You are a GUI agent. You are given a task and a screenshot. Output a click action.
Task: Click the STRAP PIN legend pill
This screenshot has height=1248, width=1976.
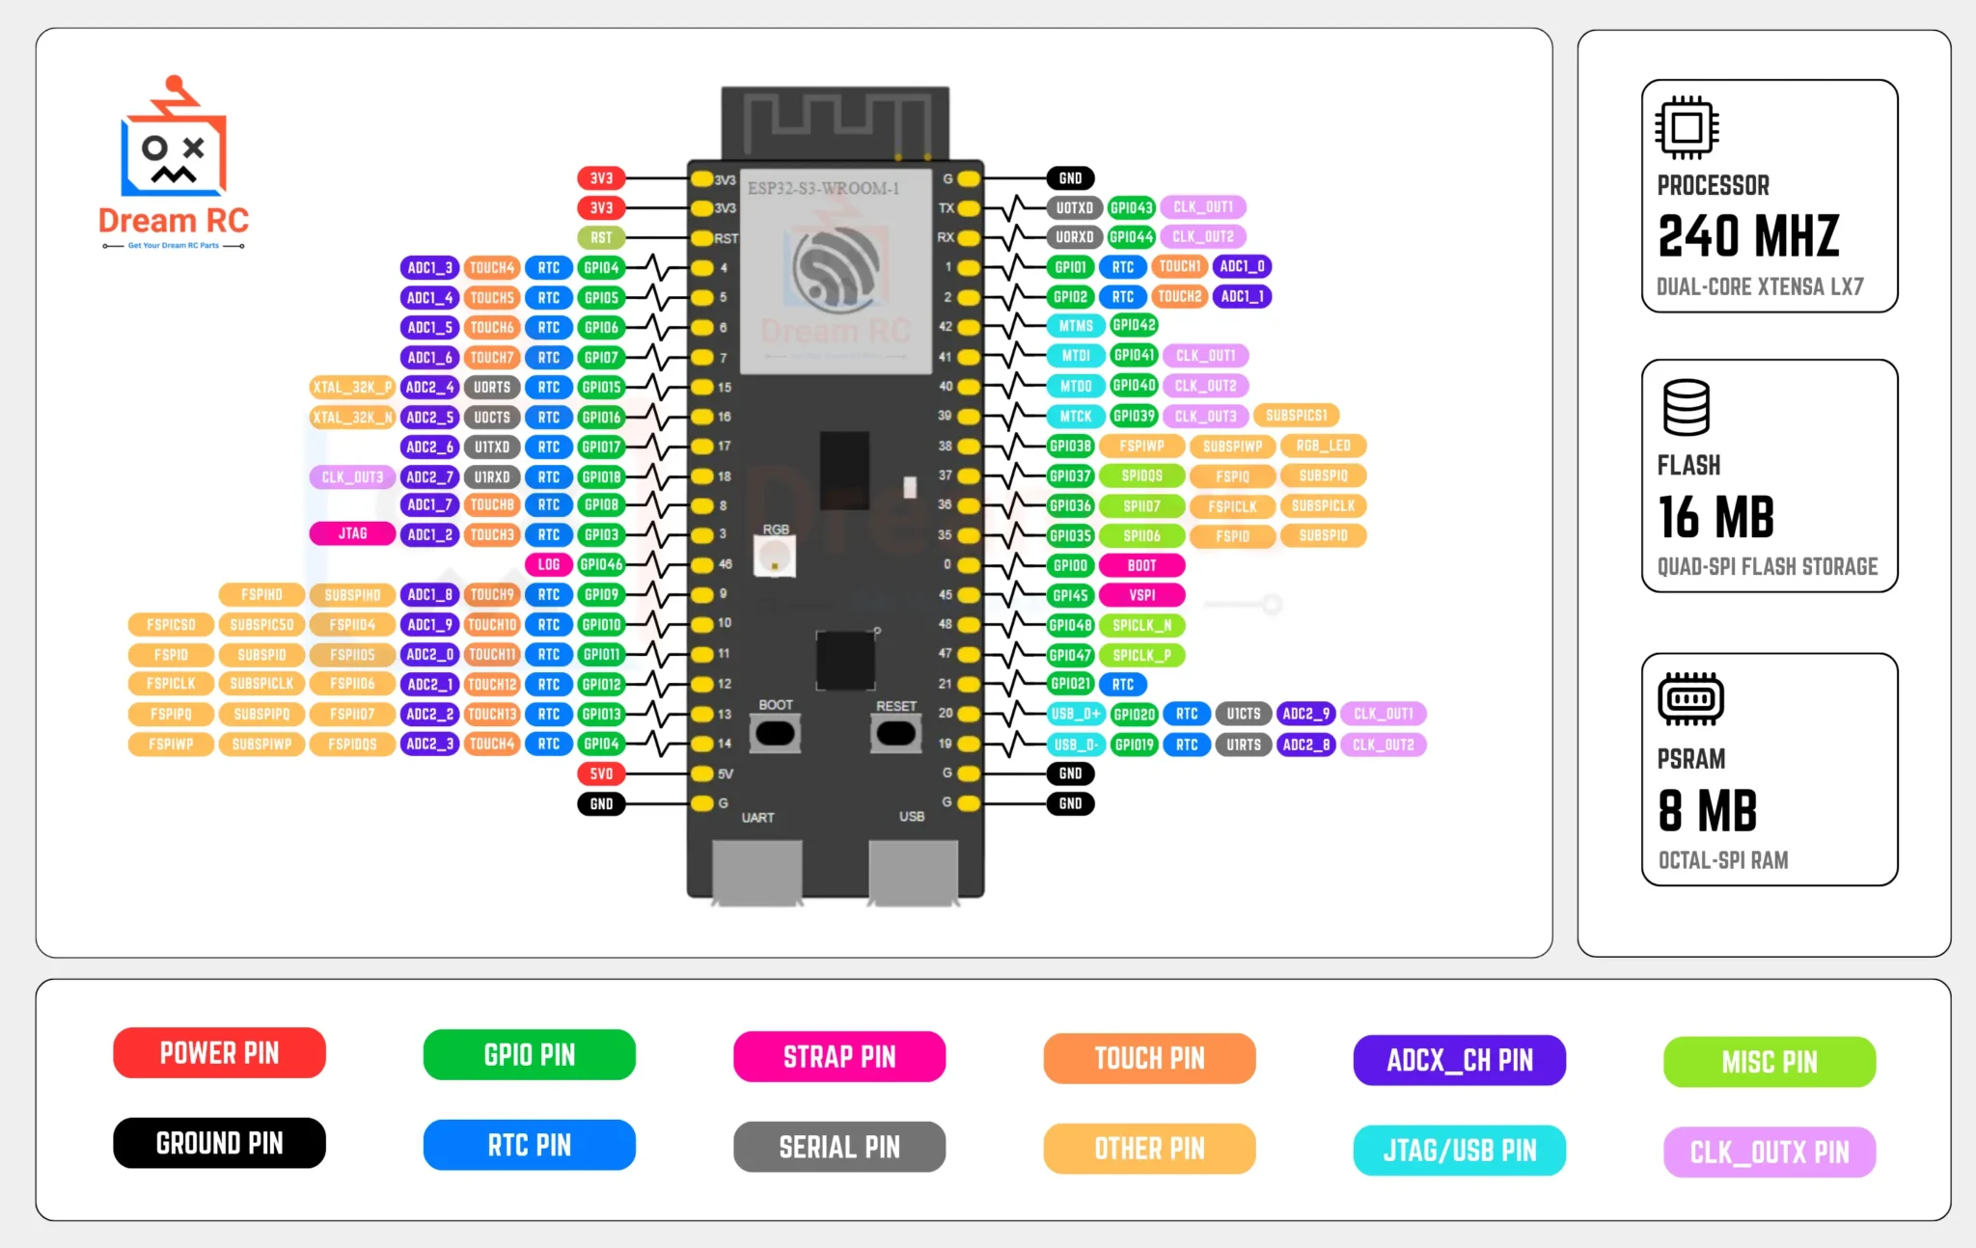point(839,1057)
